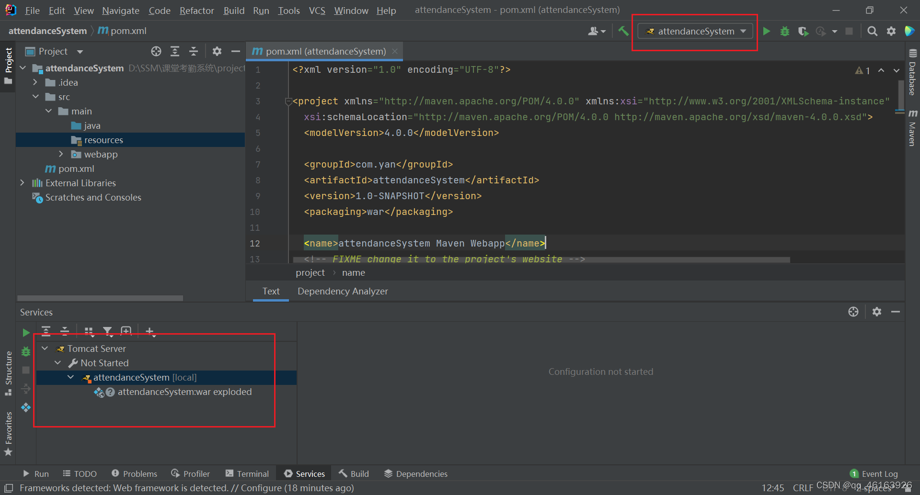Expand External Libraries node
920x495 pixels.
pyautogui.click(x=22, y=183)
